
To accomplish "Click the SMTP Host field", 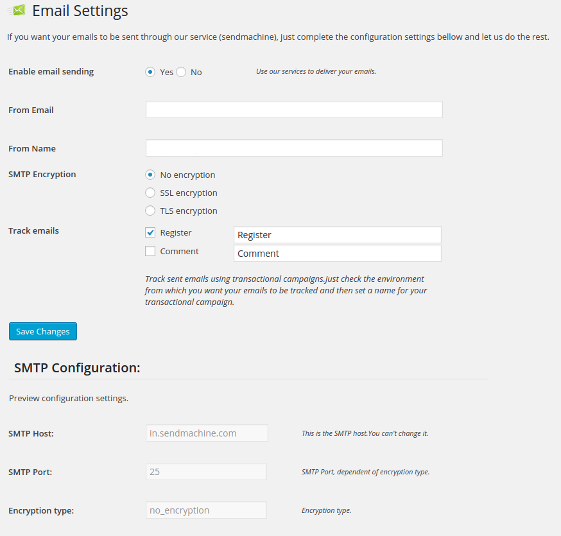I will (207, 433).
